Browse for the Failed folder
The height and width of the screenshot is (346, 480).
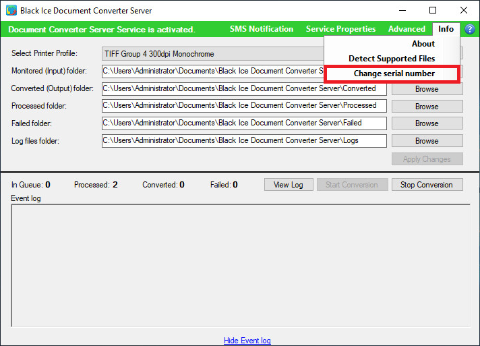(x=427, y=123)
